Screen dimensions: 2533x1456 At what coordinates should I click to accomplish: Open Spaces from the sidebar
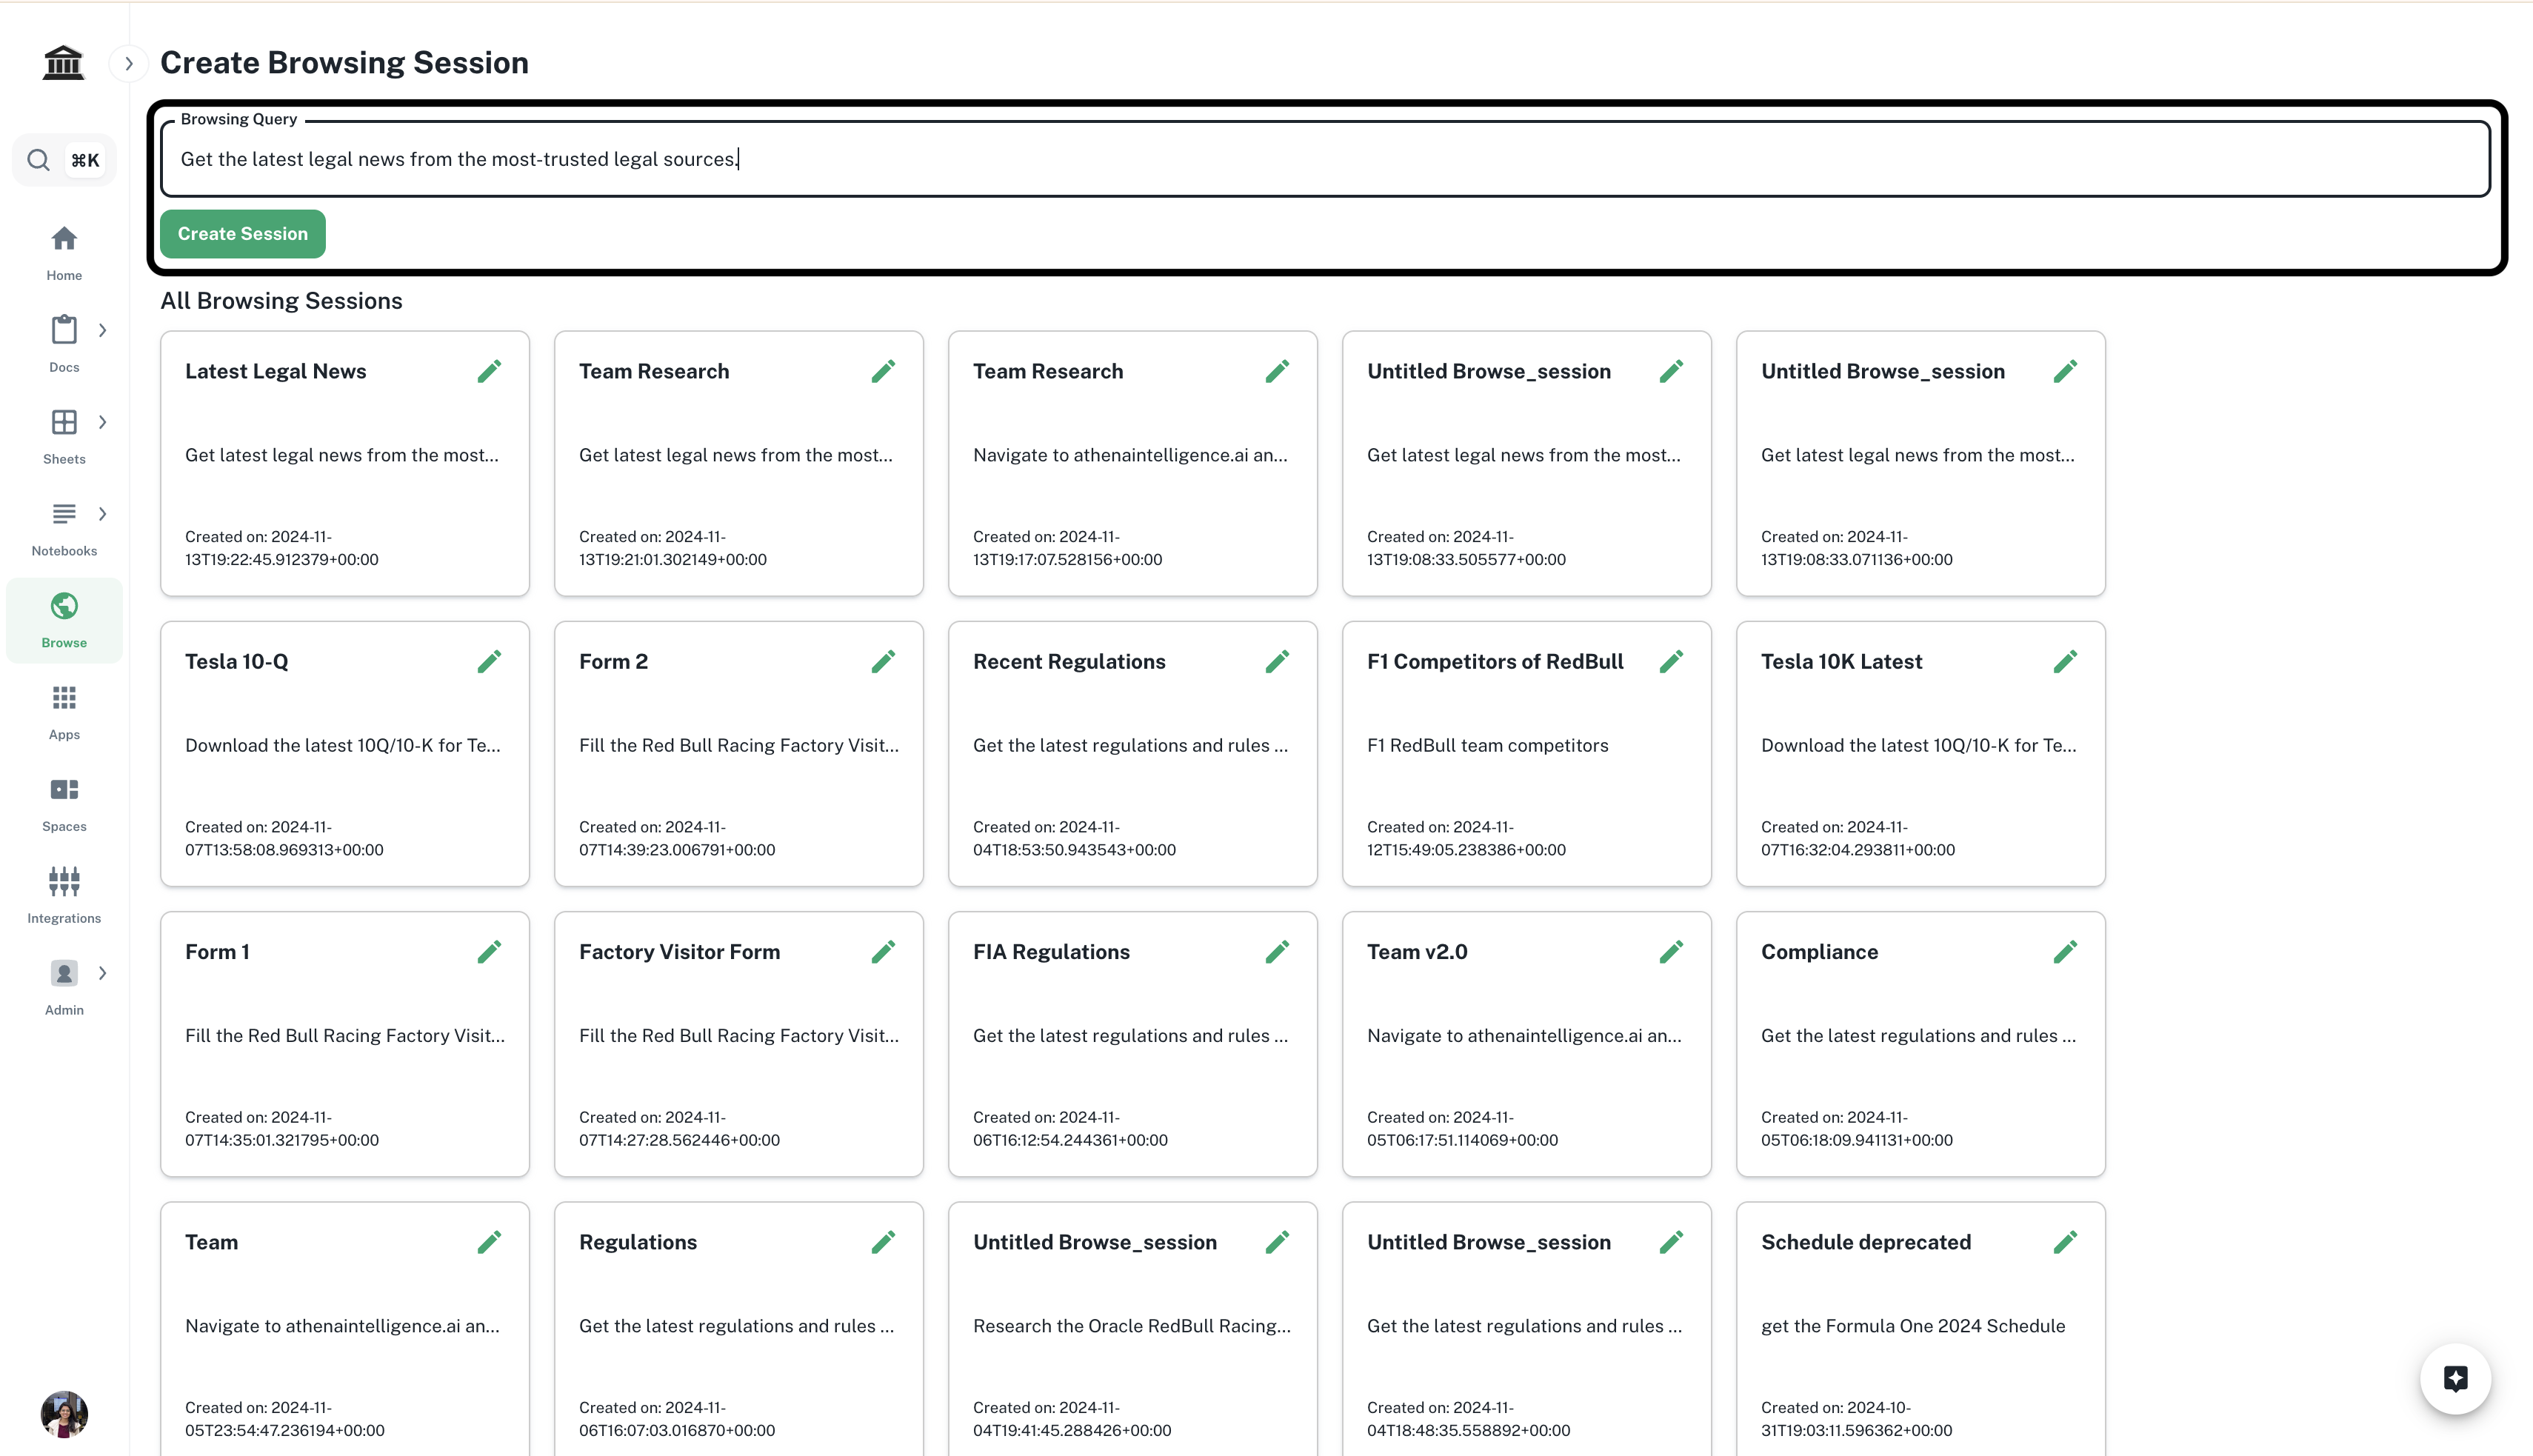pyautogui.click(x=64, y=804)
